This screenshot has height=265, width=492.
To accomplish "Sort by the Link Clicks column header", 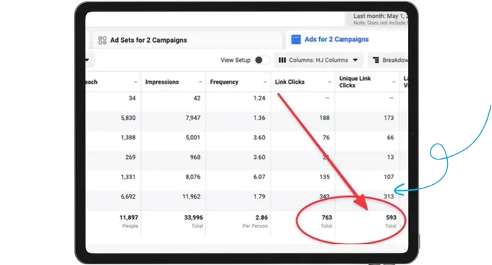I will 289,82.
